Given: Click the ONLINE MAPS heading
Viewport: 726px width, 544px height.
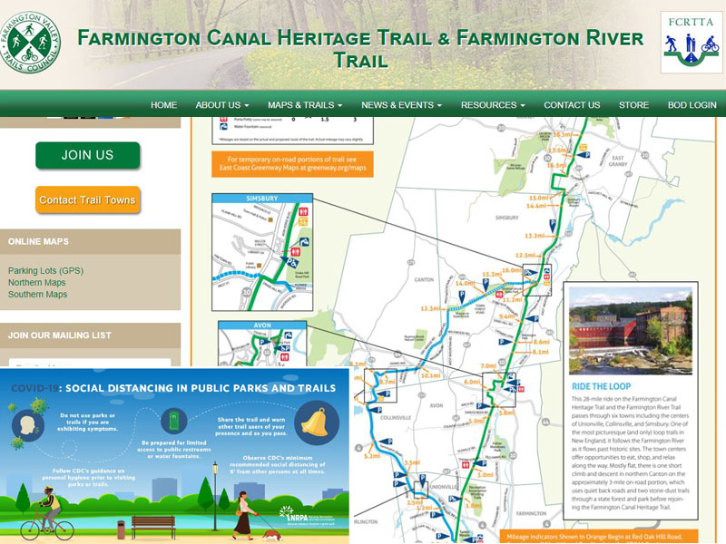Looking at the screenshot, I should coord(38,241).
